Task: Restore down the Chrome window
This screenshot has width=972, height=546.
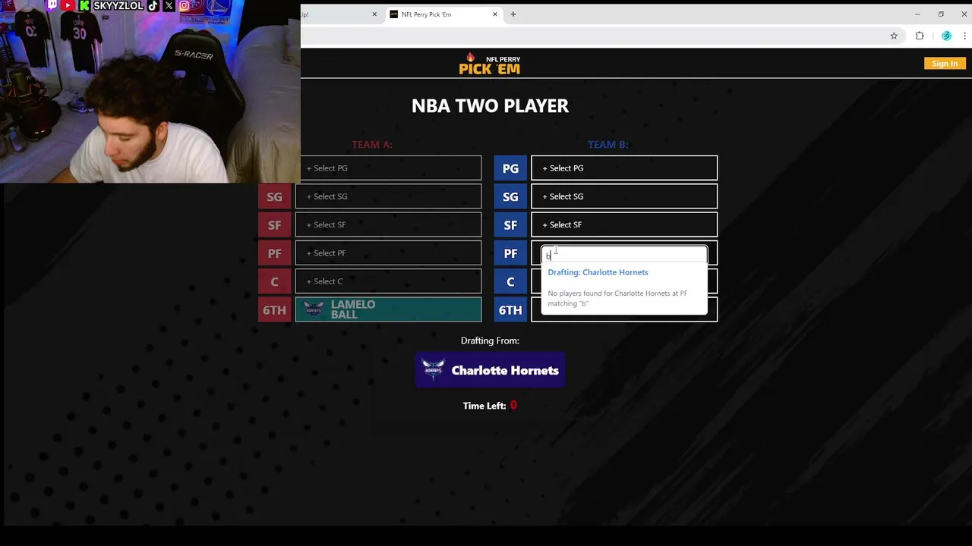Action: 941,14
